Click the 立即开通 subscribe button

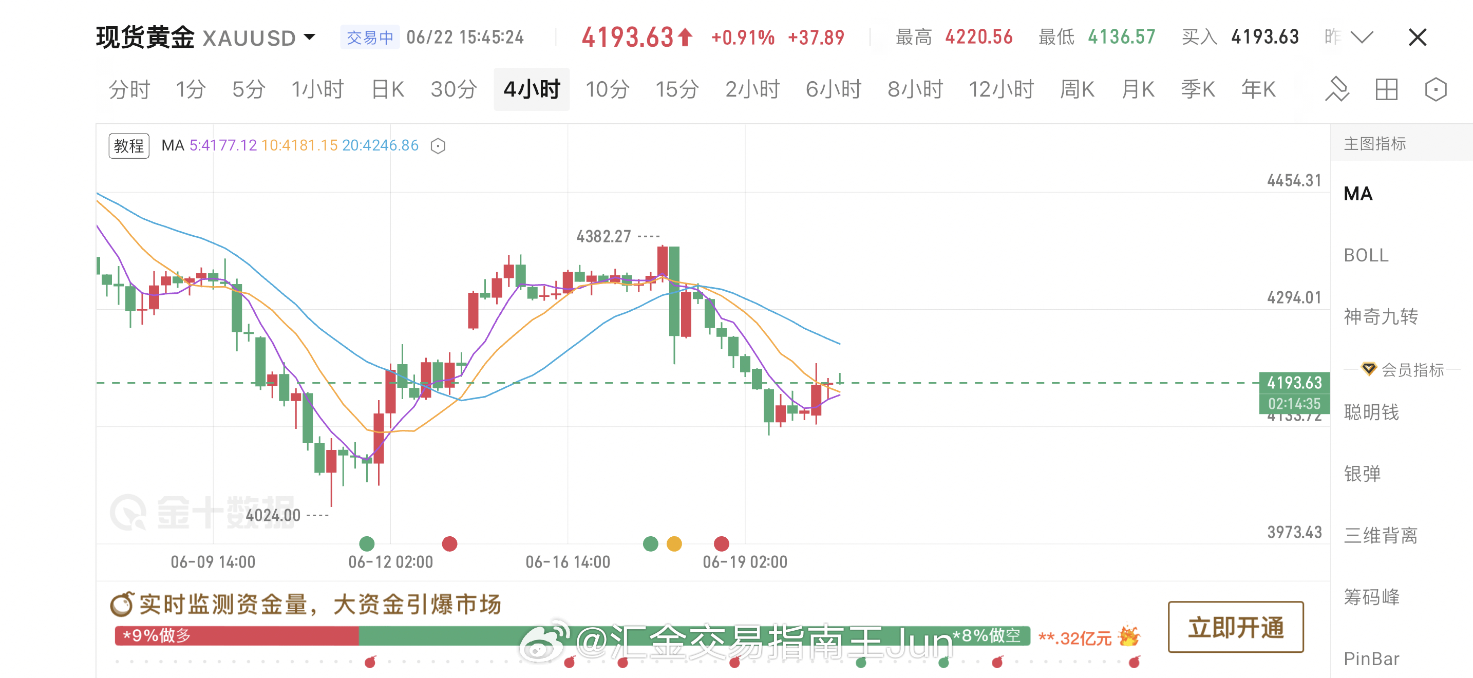coord(1236,627)
